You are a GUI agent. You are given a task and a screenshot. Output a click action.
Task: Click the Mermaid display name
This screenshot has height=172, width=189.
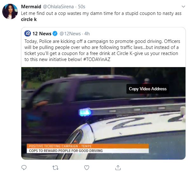point(31,7)
